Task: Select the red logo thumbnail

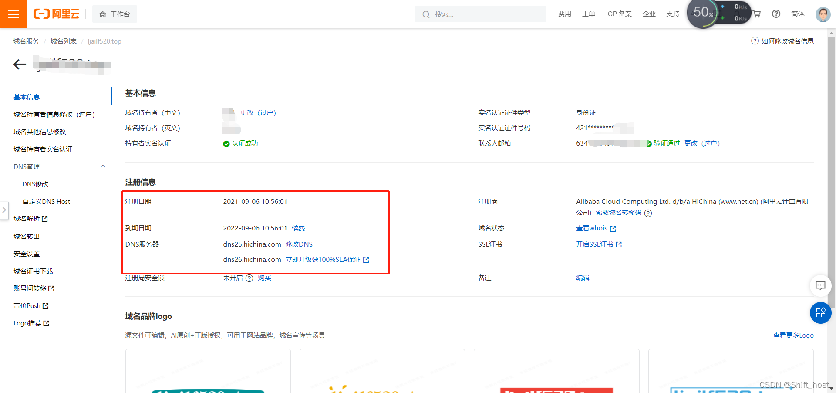Action: click(556, 371)
